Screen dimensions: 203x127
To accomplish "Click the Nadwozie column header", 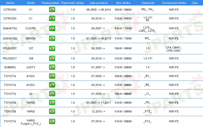I will [x=148, y=3].
